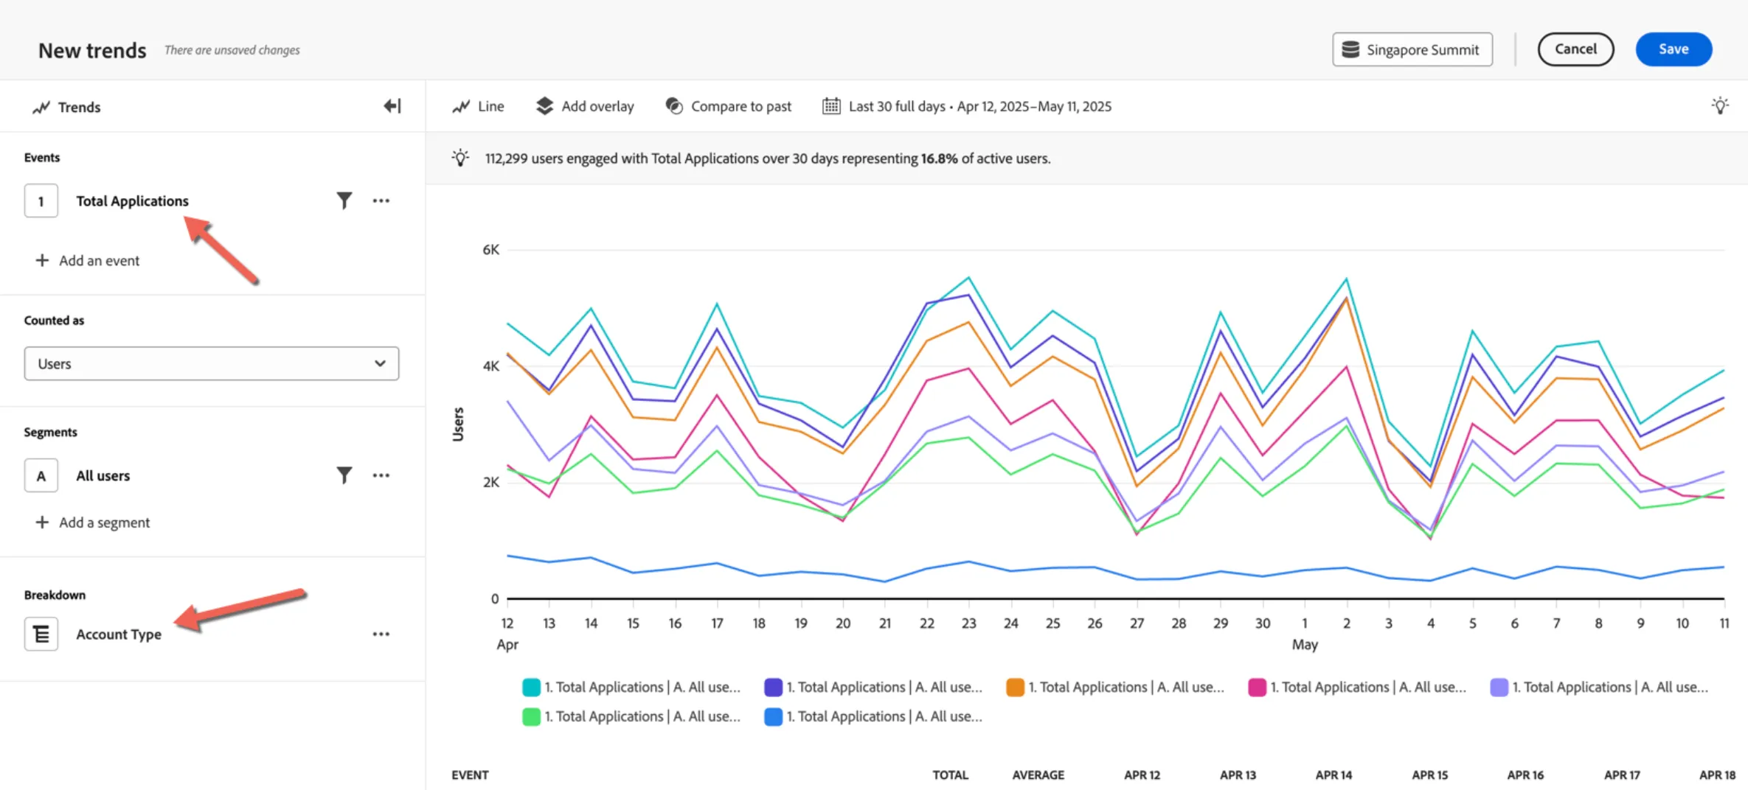Viewport: 1748px width, 790px height.
Task: Select segment A badge
Action: [41, 475]
